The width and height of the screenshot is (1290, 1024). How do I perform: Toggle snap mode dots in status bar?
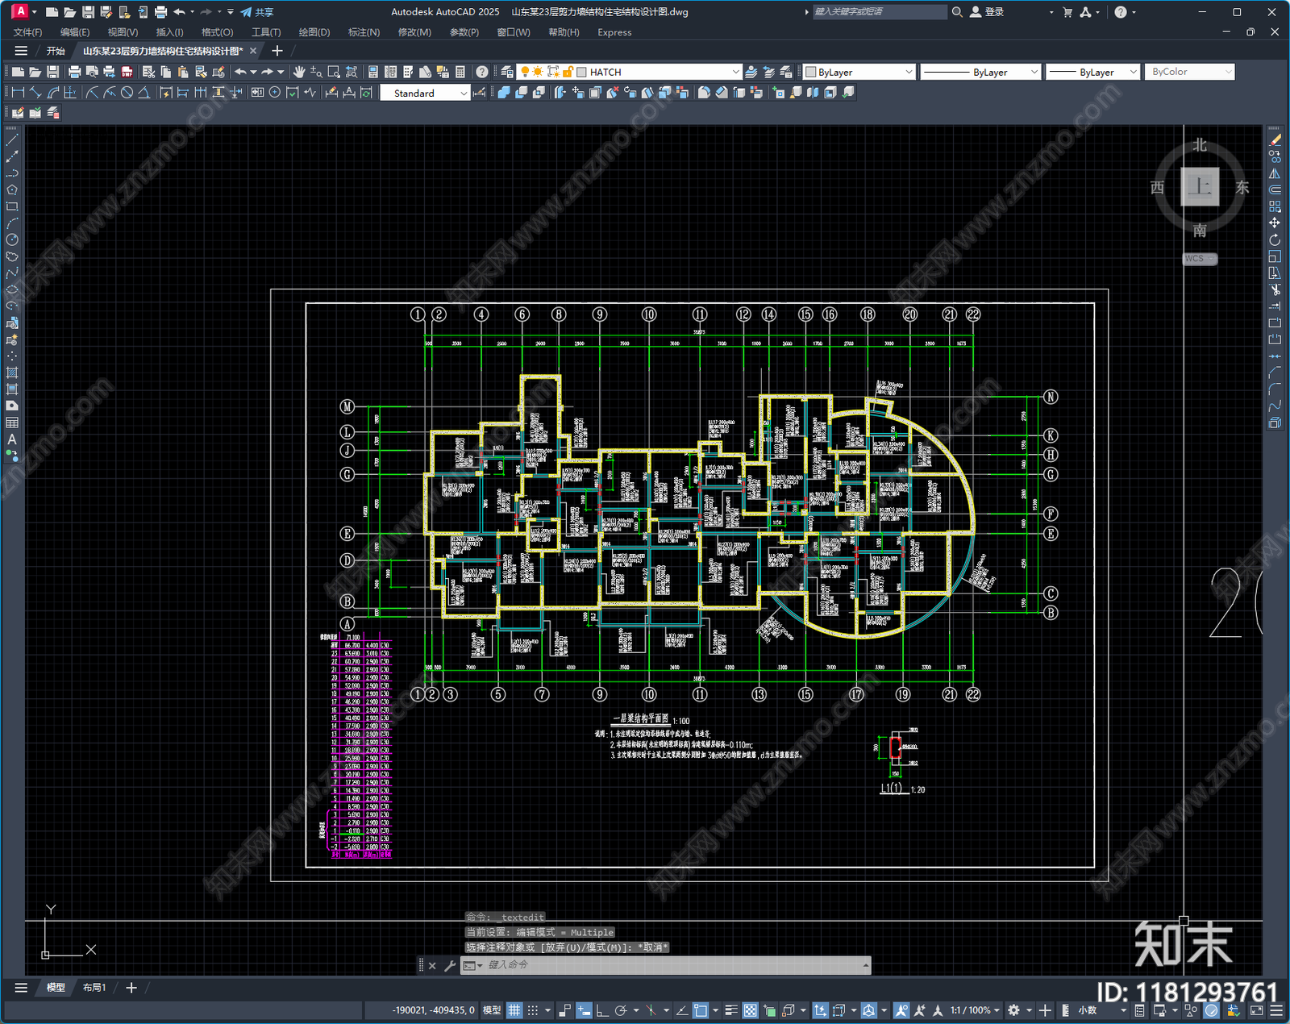pyautogui.click(x=533, y=1010)
